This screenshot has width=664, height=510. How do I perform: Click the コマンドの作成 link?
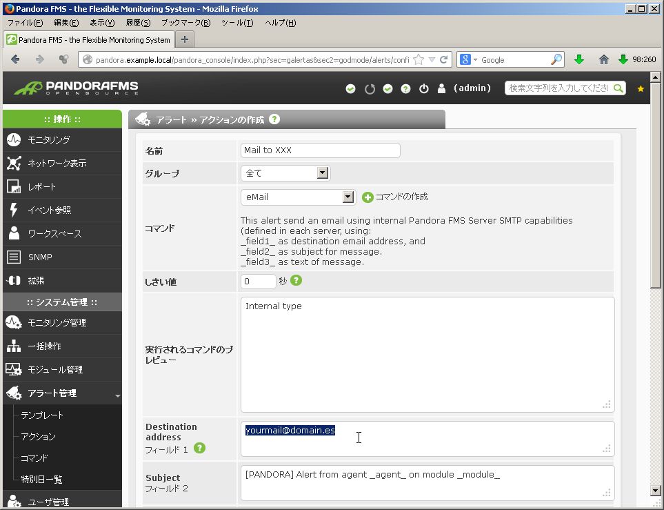click(x=401, y=197)
